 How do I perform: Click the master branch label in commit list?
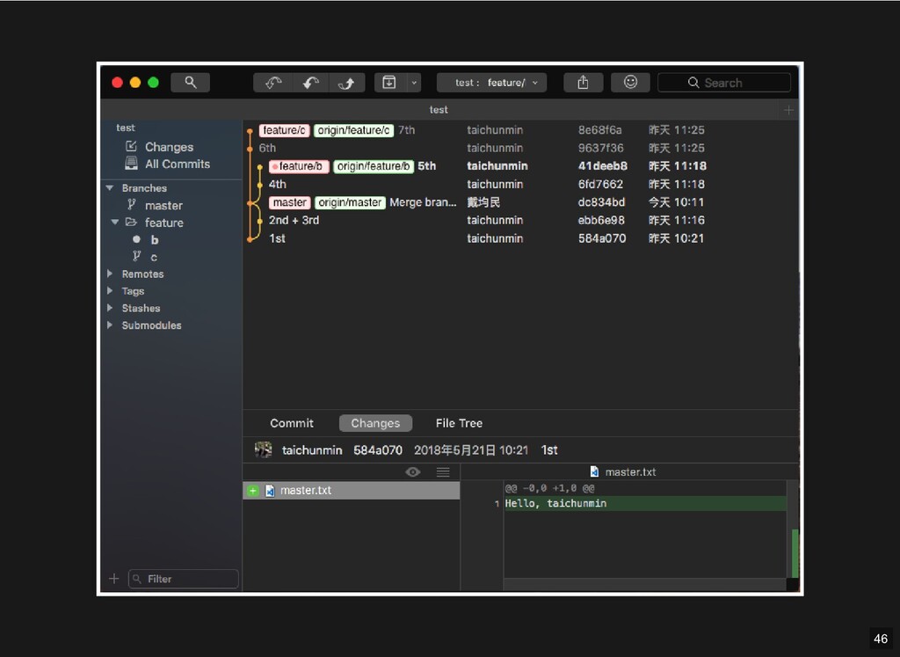click(x=290, y=202)
